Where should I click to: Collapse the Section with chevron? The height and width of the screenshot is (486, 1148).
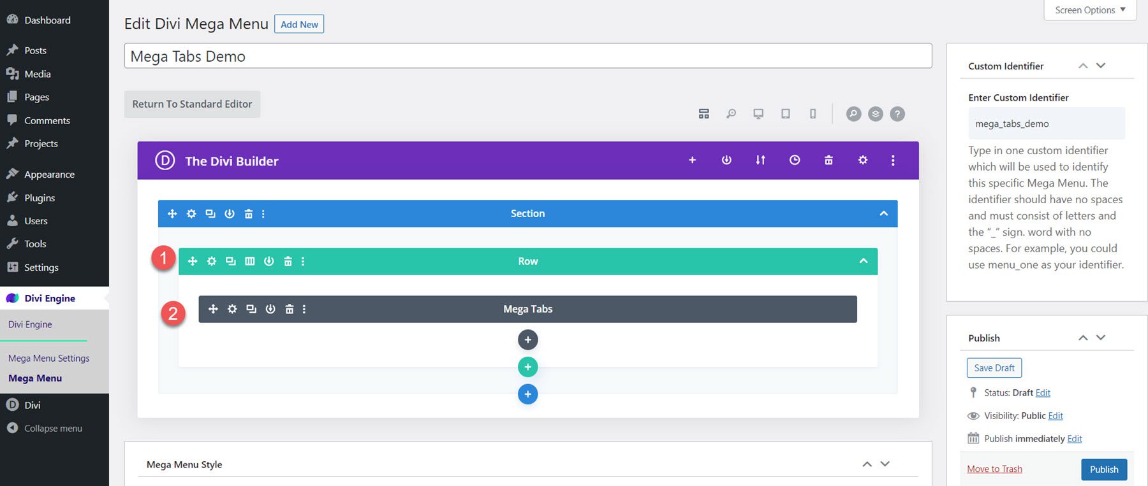point(884,213)
